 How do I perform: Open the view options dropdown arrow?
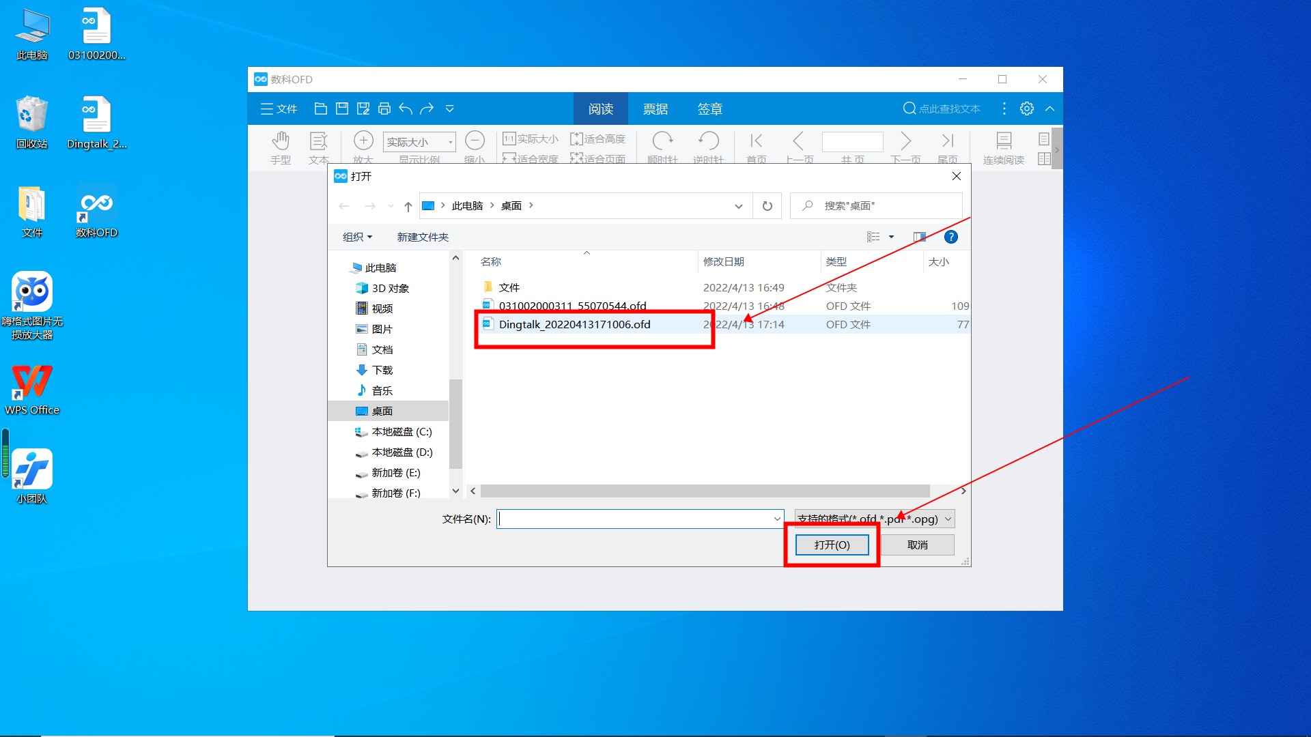click(891, 237)
